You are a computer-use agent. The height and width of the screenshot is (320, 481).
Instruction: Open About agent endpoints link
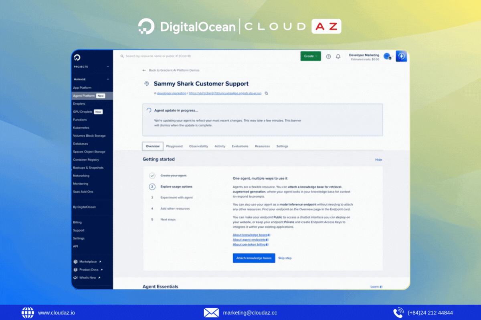(249, 240)
